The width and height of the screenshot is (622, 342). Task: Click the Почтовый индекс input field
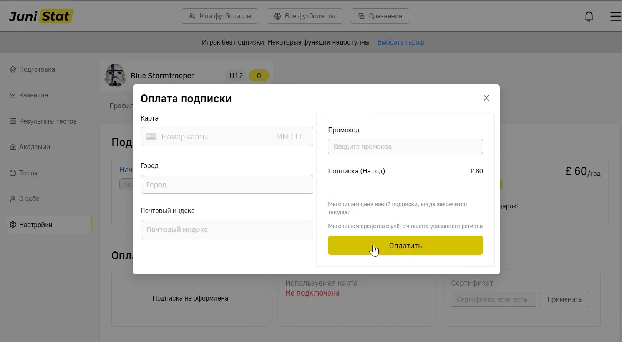click(227, 230)
